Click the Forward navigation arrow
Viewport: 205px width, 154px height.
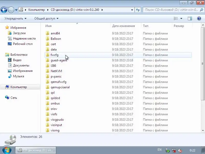[11, 10]
